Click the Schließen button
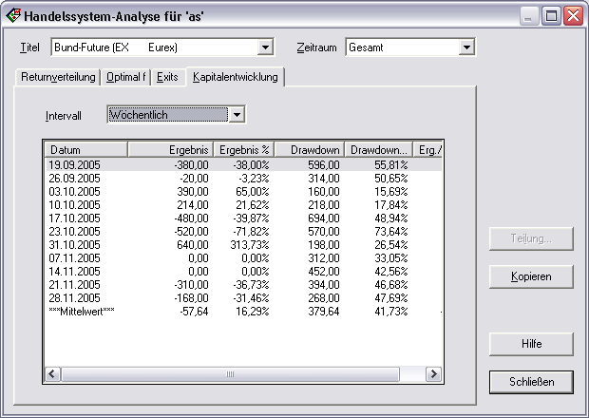Viewport: 589px width, 418px height. point(531,382)
